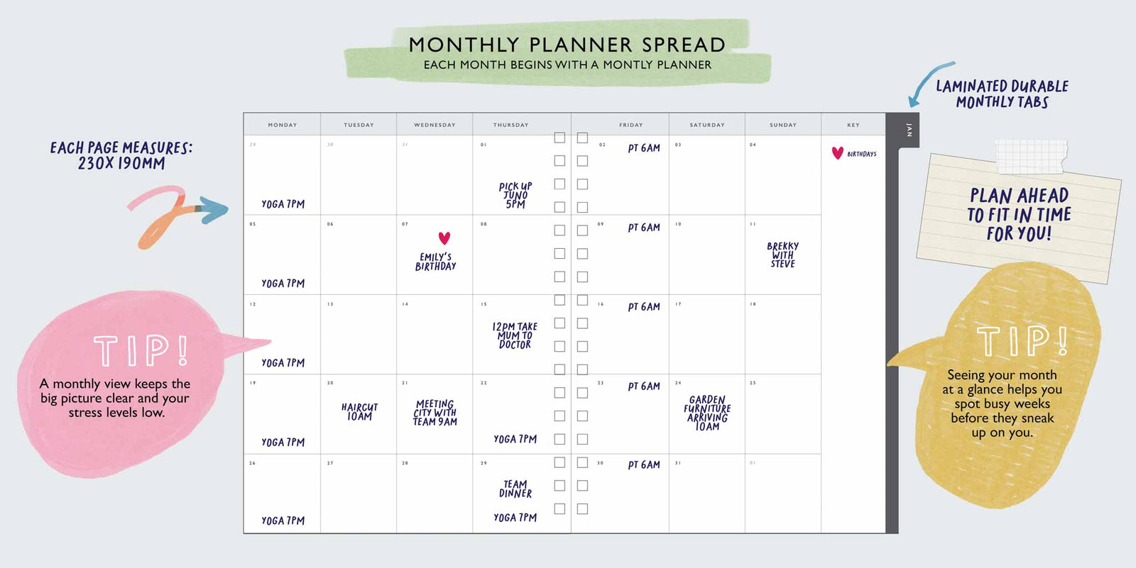Click the binding square right of Yoga 7PM on 22nd
Screen dimensions: 1136x568
pos(559,439)
